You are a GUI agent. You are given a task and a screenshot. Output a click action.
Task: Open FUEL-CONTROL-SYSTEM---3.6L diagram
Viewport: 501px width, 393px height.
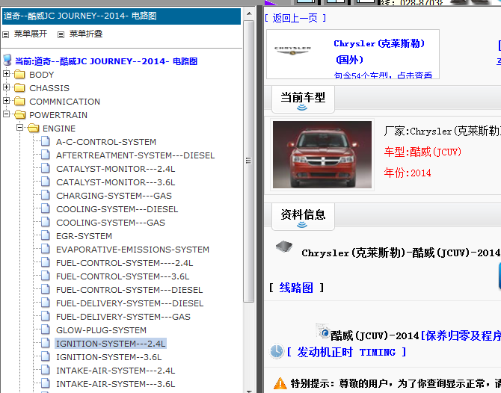pyautogui.click(x=123, y=276)
